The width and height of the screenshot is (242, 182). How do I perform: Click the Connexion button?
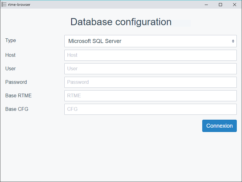(219, 126)
